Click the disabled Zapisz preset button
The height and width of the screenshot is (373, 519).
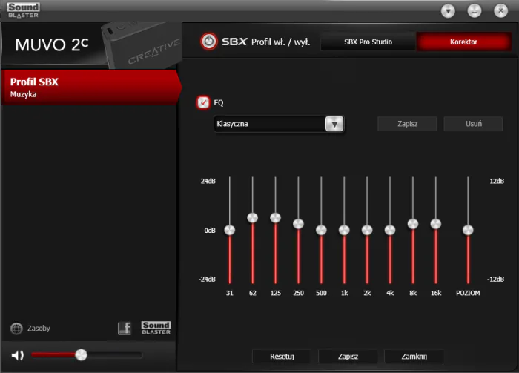[407, 124]
